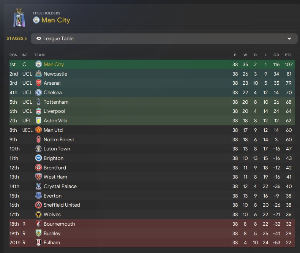Click the Sheffield United team name

(x=62, y=205)
